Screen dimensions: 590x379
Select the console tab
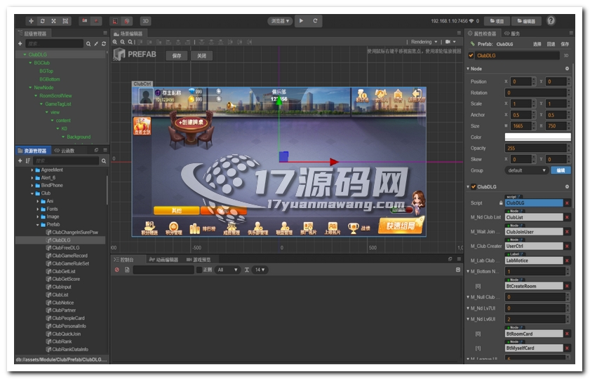coord(123,259)
